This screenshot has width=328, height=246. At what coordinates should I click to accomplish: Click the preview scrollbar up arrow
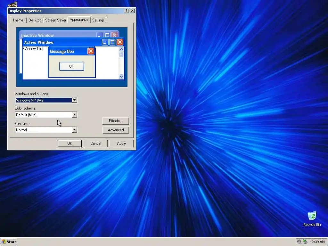coord(121,49)
